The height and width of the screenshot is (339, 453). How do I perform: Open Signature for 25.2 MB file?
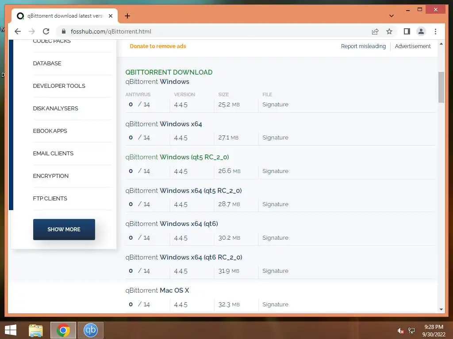(275, 104)
